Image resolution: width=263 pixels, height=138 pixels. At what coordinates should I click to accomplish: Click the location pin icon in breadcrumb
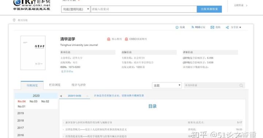click(x=14, y=20)
